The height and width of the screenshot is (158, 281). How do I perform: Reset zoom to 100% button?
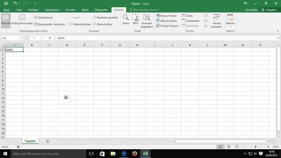135,20
